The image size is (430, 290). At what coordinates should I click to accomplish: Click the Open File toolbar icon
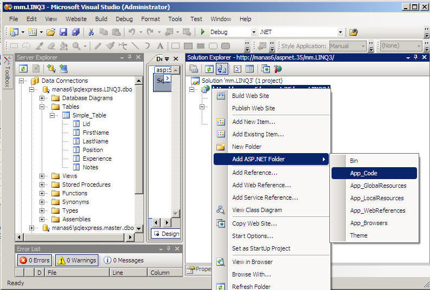click(51, 32)
